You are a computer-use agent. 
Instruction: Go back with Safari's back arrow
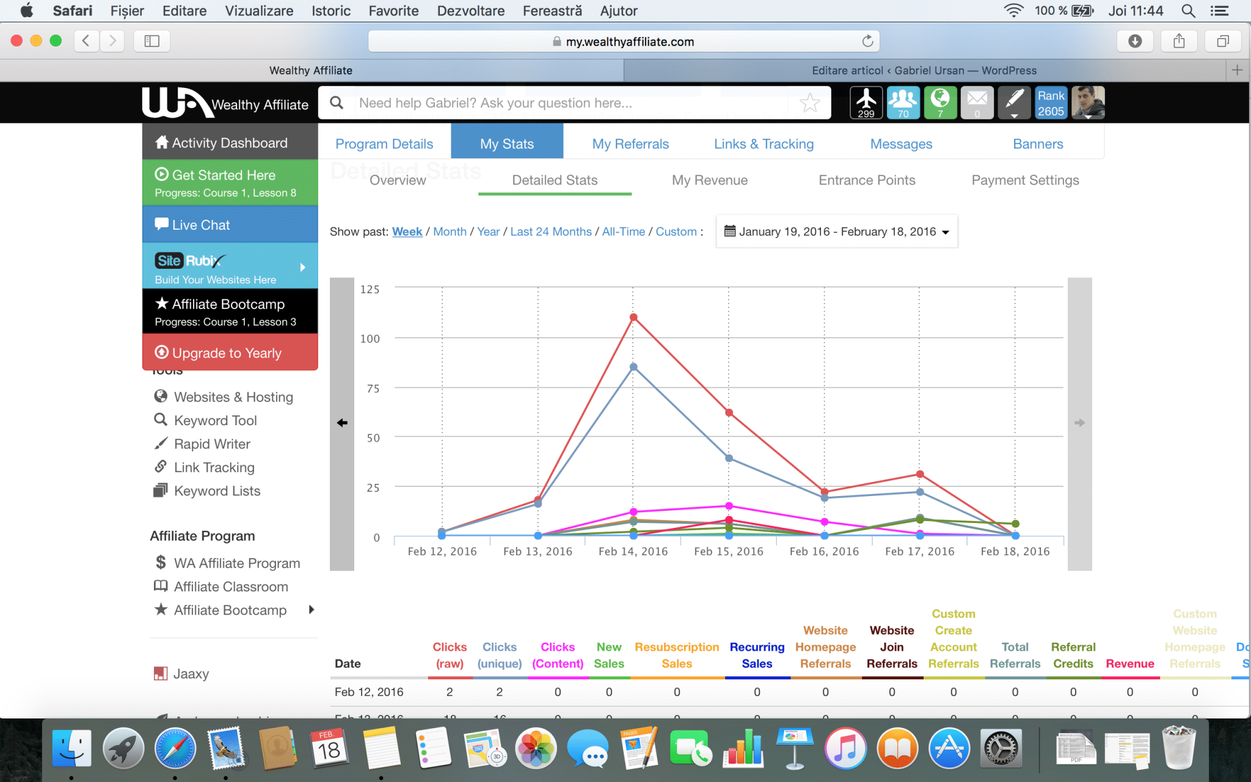click(86, 41)
